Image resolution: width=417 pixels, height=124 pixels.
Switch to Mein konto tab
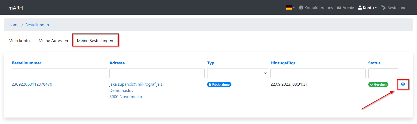pos(19,41)
